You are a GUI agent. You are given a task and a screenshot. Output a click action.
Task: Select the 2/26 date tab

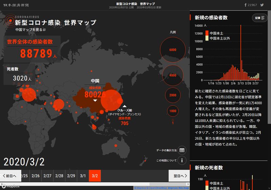click(x=36, y=176)
